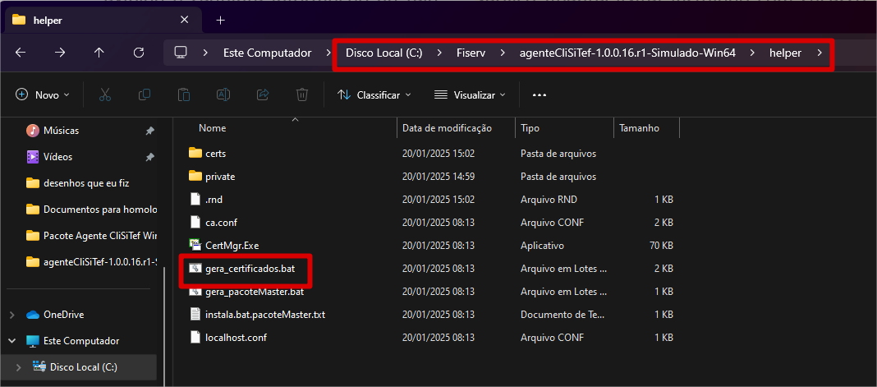The image size is (877, 387).
Task: Click the Copy icon in toolbar
Action: tap(145, 94)
